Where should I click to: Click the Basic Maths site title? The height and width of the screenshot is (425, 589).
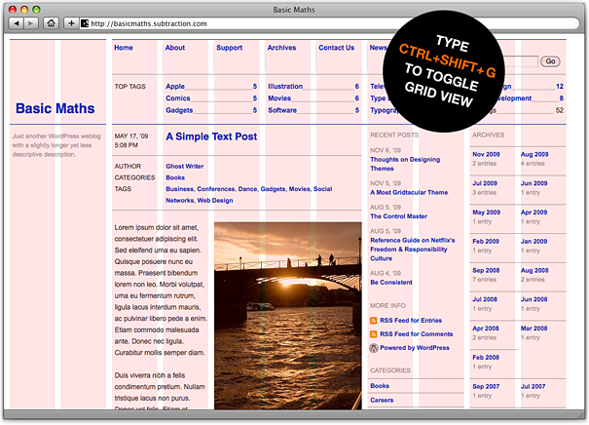pos(55,108)
